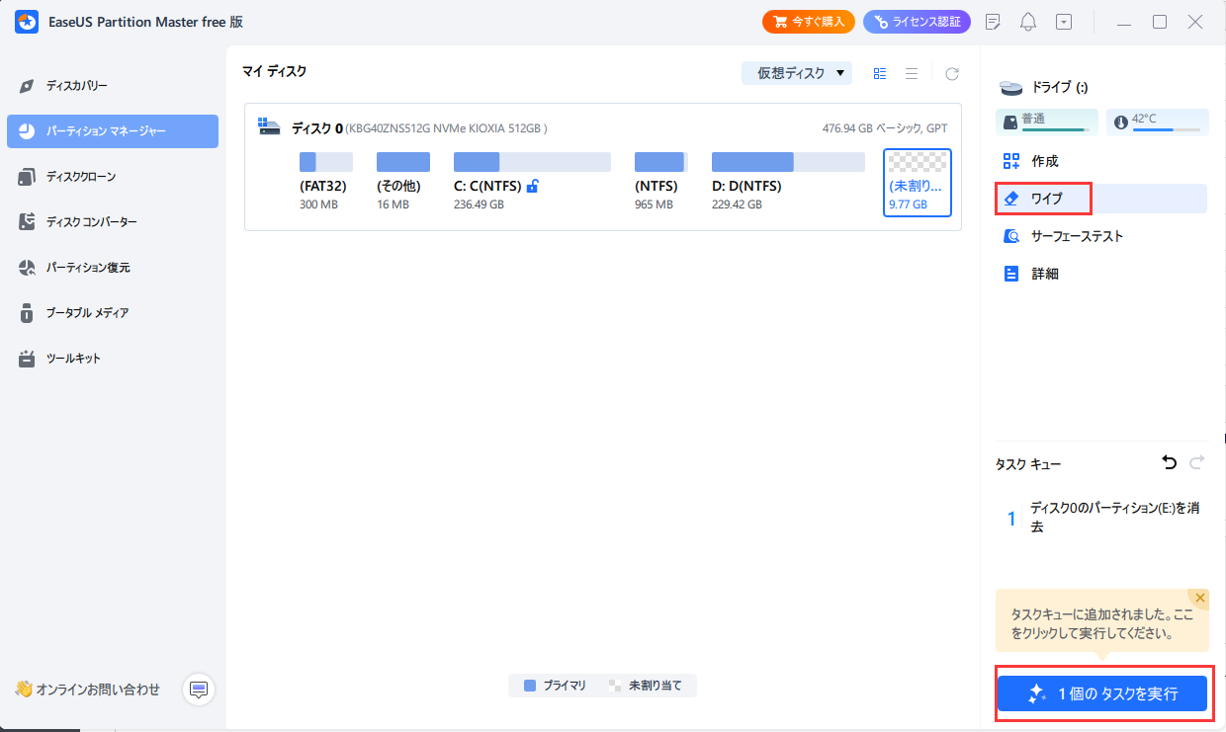Screen dimensions: 1226x732
Task: Open the title bar dropdown menu icon
Action: 1064,22
